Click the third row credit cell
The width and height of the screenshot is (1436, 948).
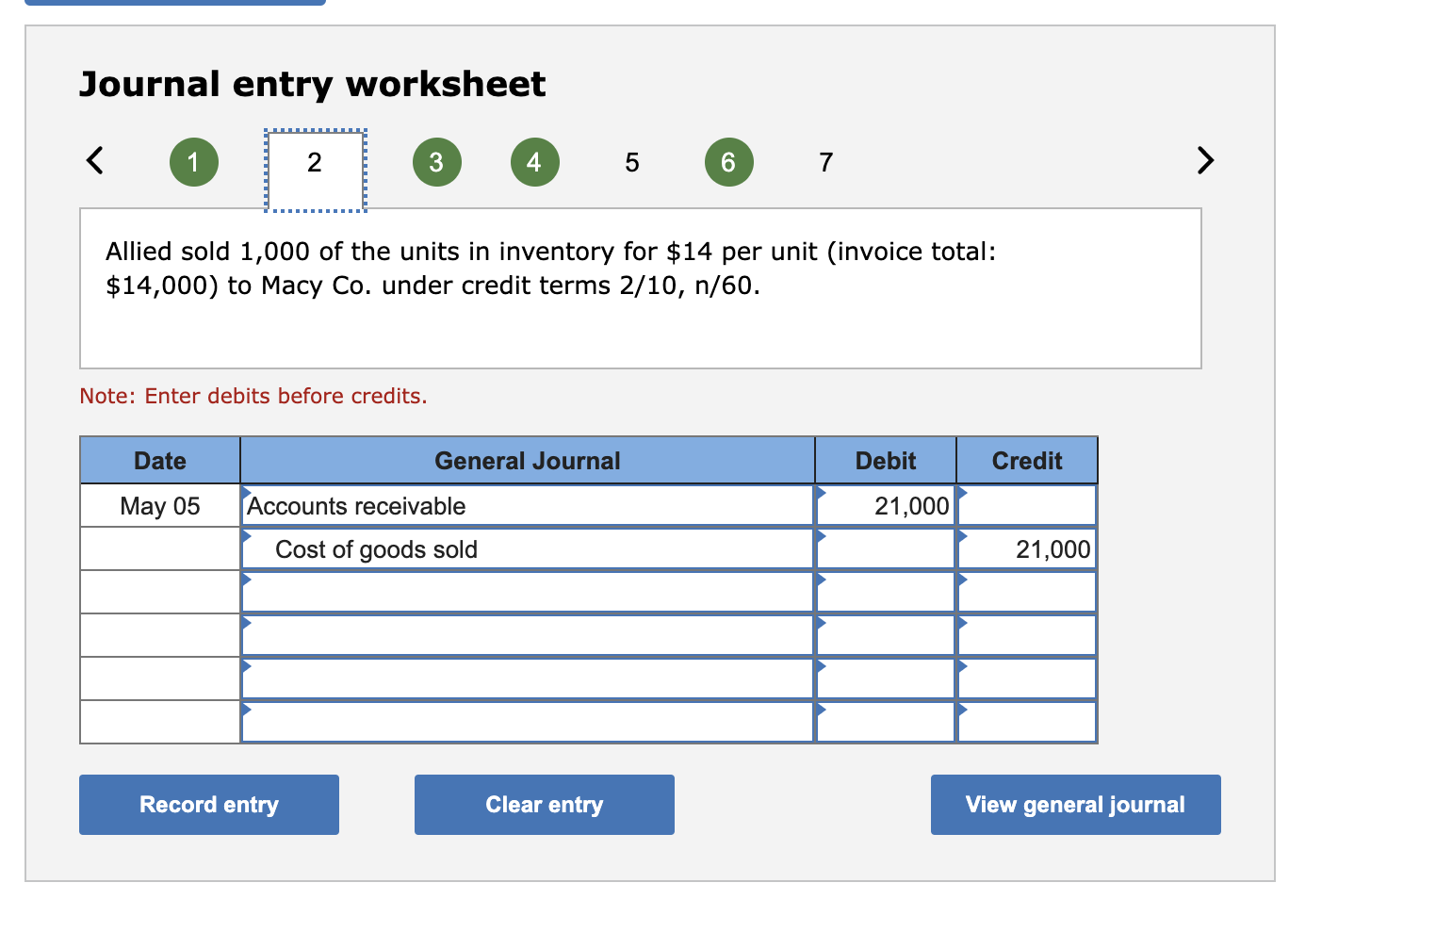coord(1027,593)
